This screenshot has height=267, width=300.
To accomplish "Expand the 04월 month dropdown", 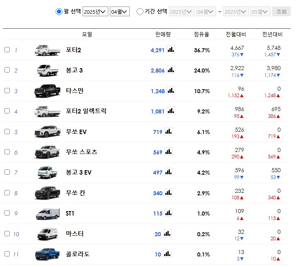I will 120,12.
